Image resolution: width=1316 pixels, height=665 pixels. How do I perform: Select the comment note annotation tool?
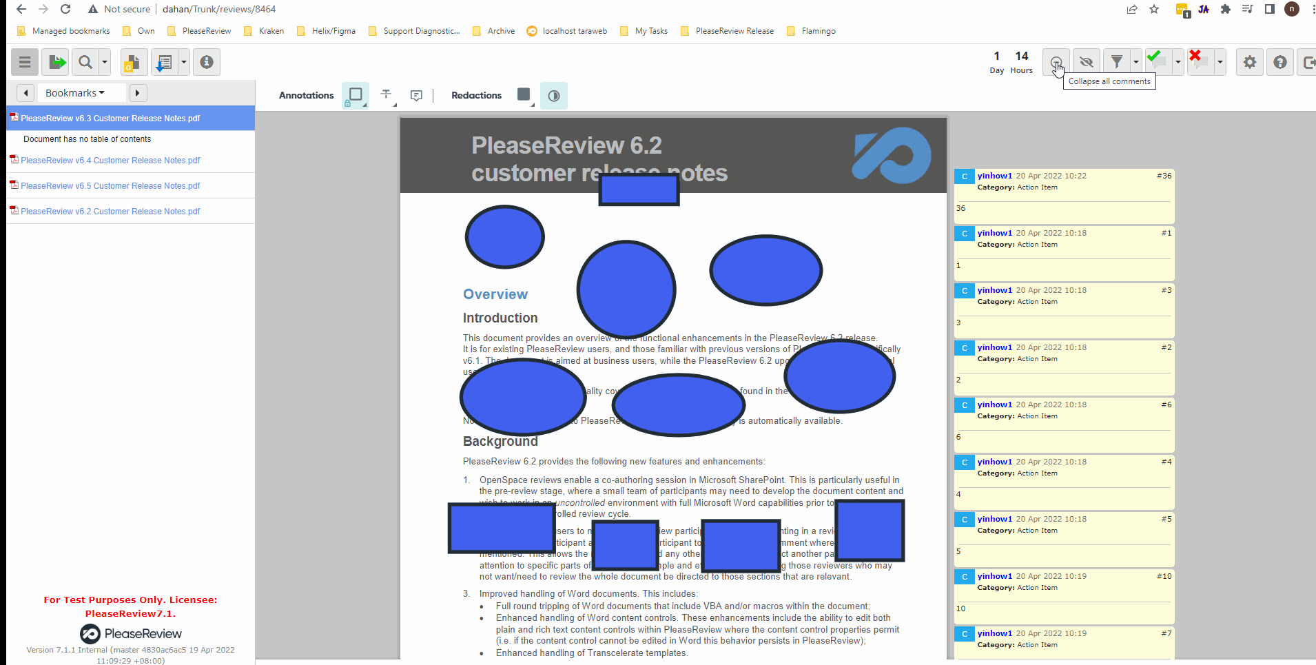click(x=416, y=95)
